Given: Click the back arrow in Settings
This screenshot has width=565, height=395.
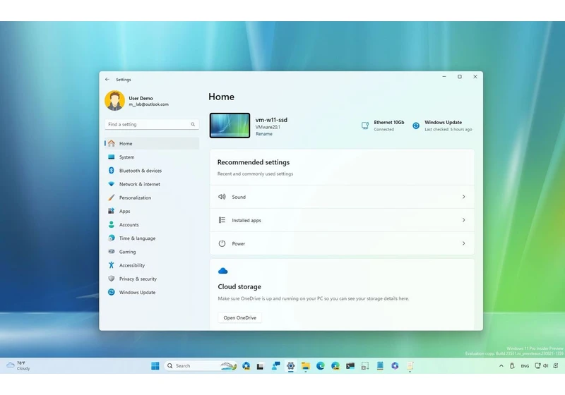Looking at the screenshot, I should point(107,80).
